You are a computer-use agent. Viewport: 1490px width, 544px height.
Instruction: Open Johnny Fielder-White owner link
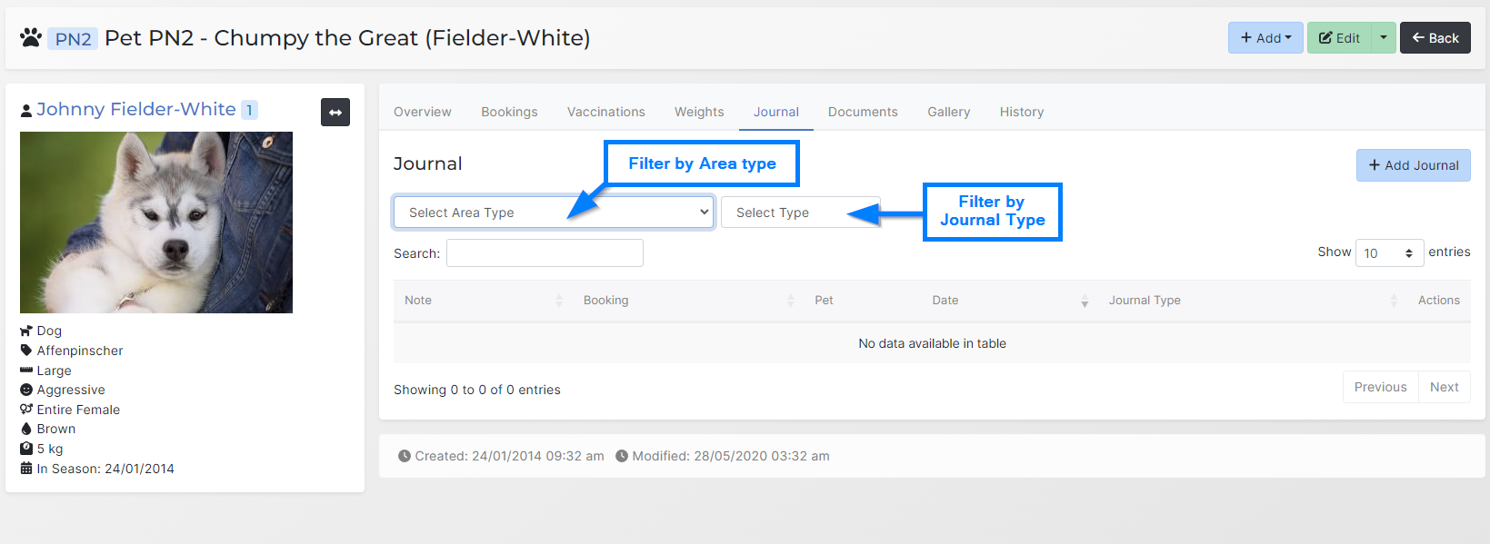[136, 110]
